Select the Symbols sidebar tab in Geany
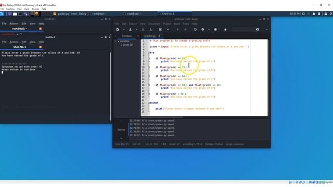 click(x=127, y=36)
